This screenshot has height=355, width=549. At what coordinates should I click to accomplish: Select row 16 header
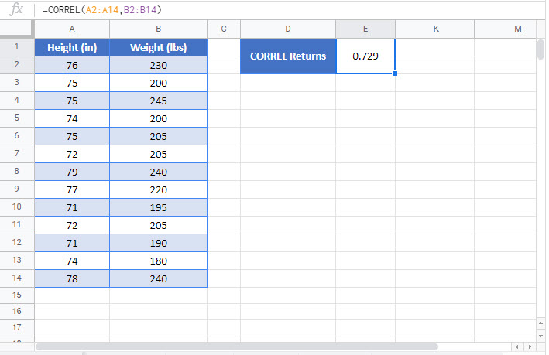tap(17, 311)
